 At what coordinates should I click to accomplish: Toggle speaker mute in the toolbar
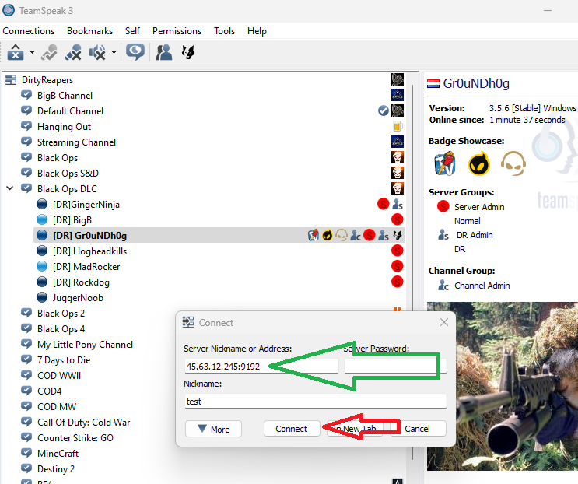[x=98, y=53]
